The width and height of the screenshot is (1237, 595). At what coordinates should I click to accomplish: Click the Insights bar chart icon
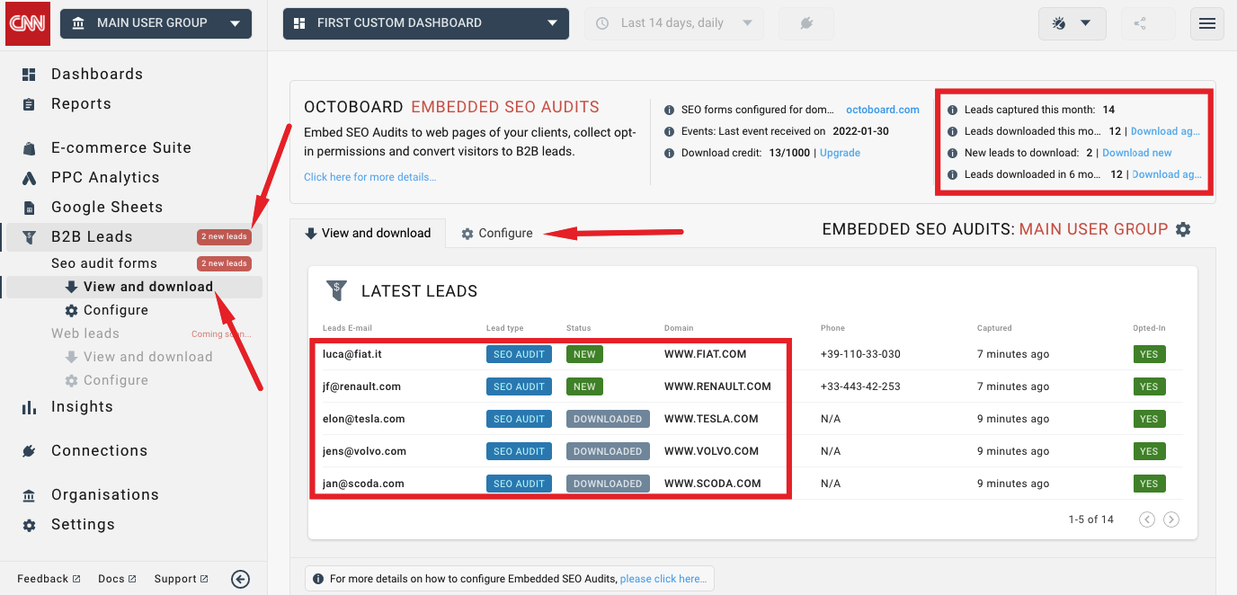(29, 407)
